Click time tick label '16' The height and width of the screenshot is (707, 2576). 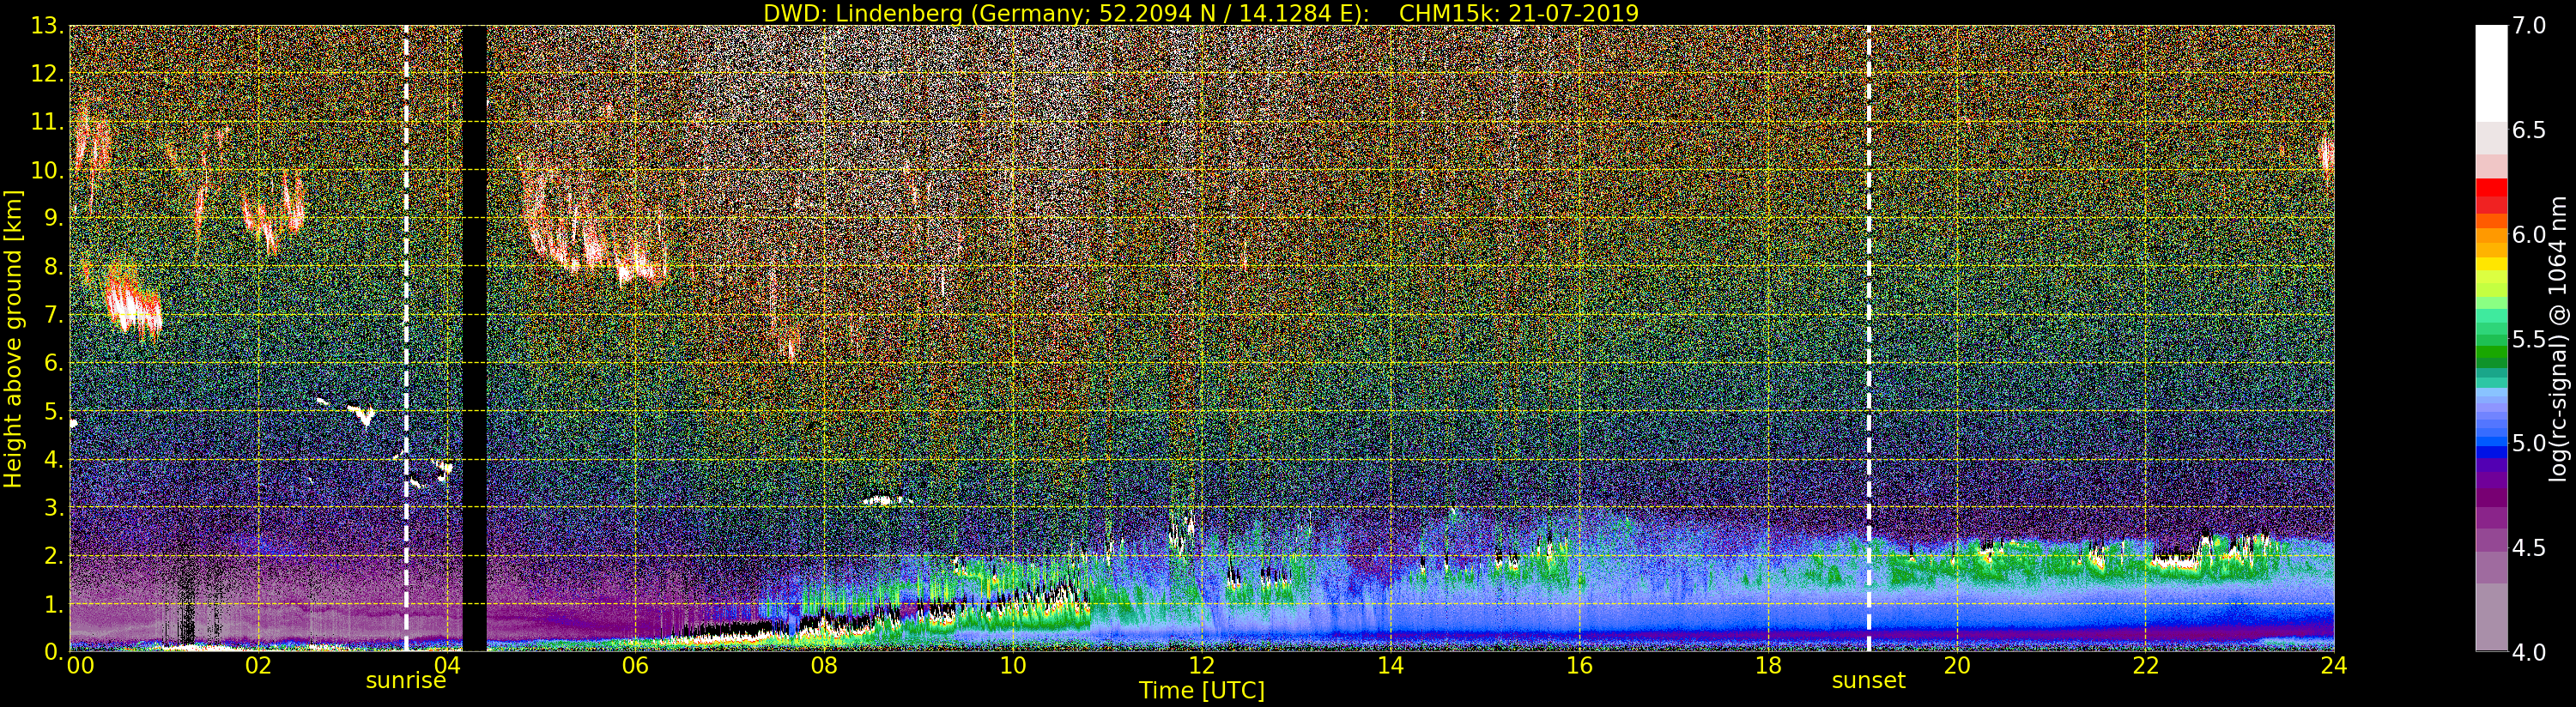[1579, 665]
